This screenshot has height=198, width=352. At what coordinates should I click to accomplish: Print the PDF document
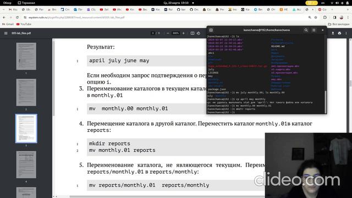[339, 33]
